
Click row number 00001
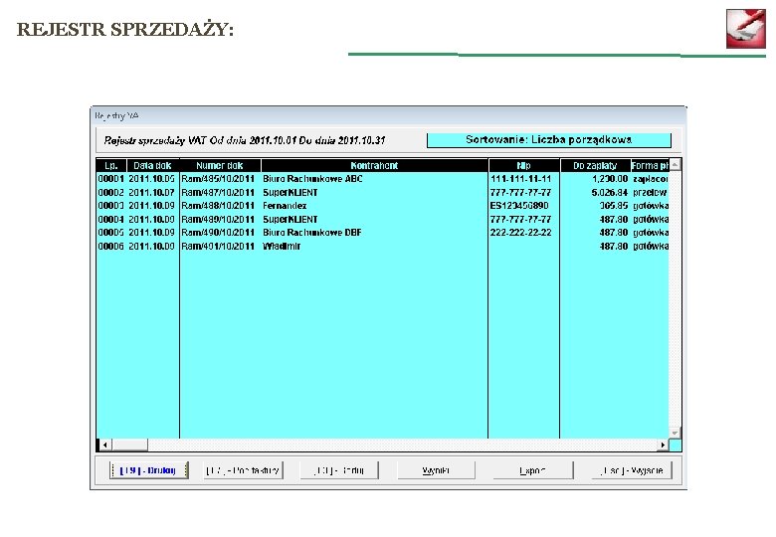pyautogui.click(x=110, y=179)
